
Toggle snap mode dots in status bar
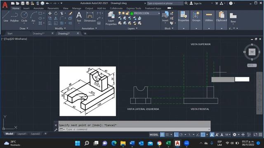click(167, 134)
